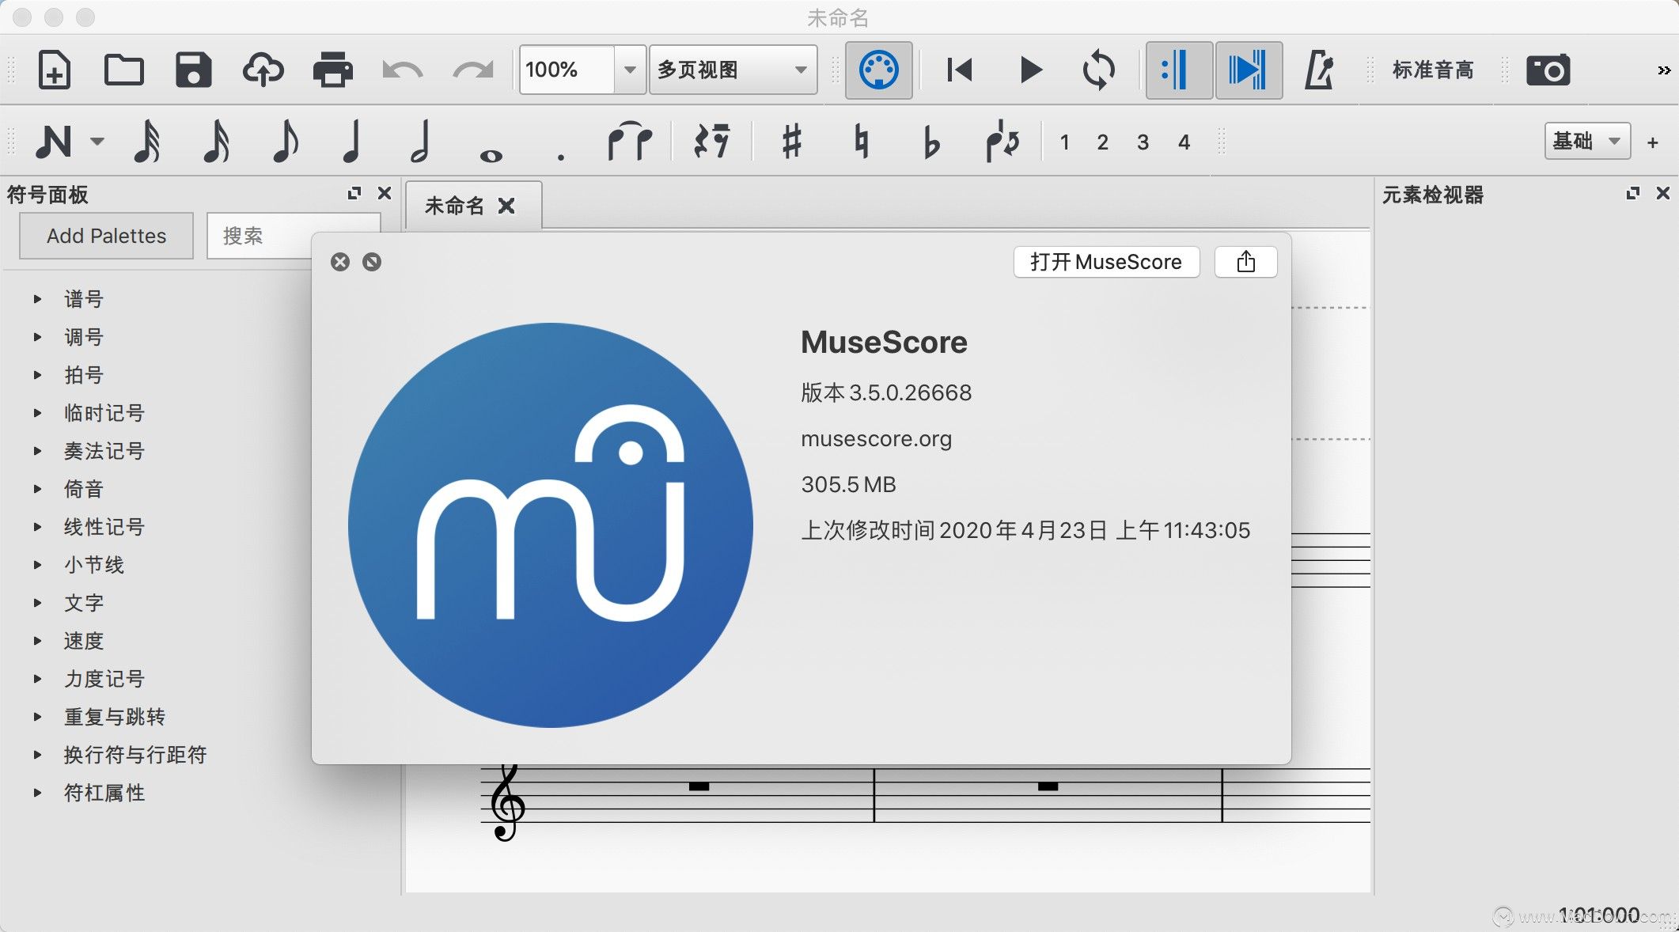The image size is (1679, 932).
Task: Rewind playback to the start
Action: click(x=959, y=70)
